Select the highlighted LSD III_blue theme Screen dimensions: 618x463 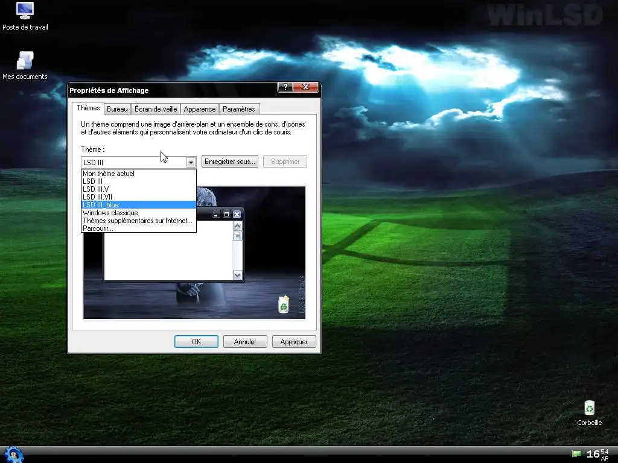click(139, 205)
